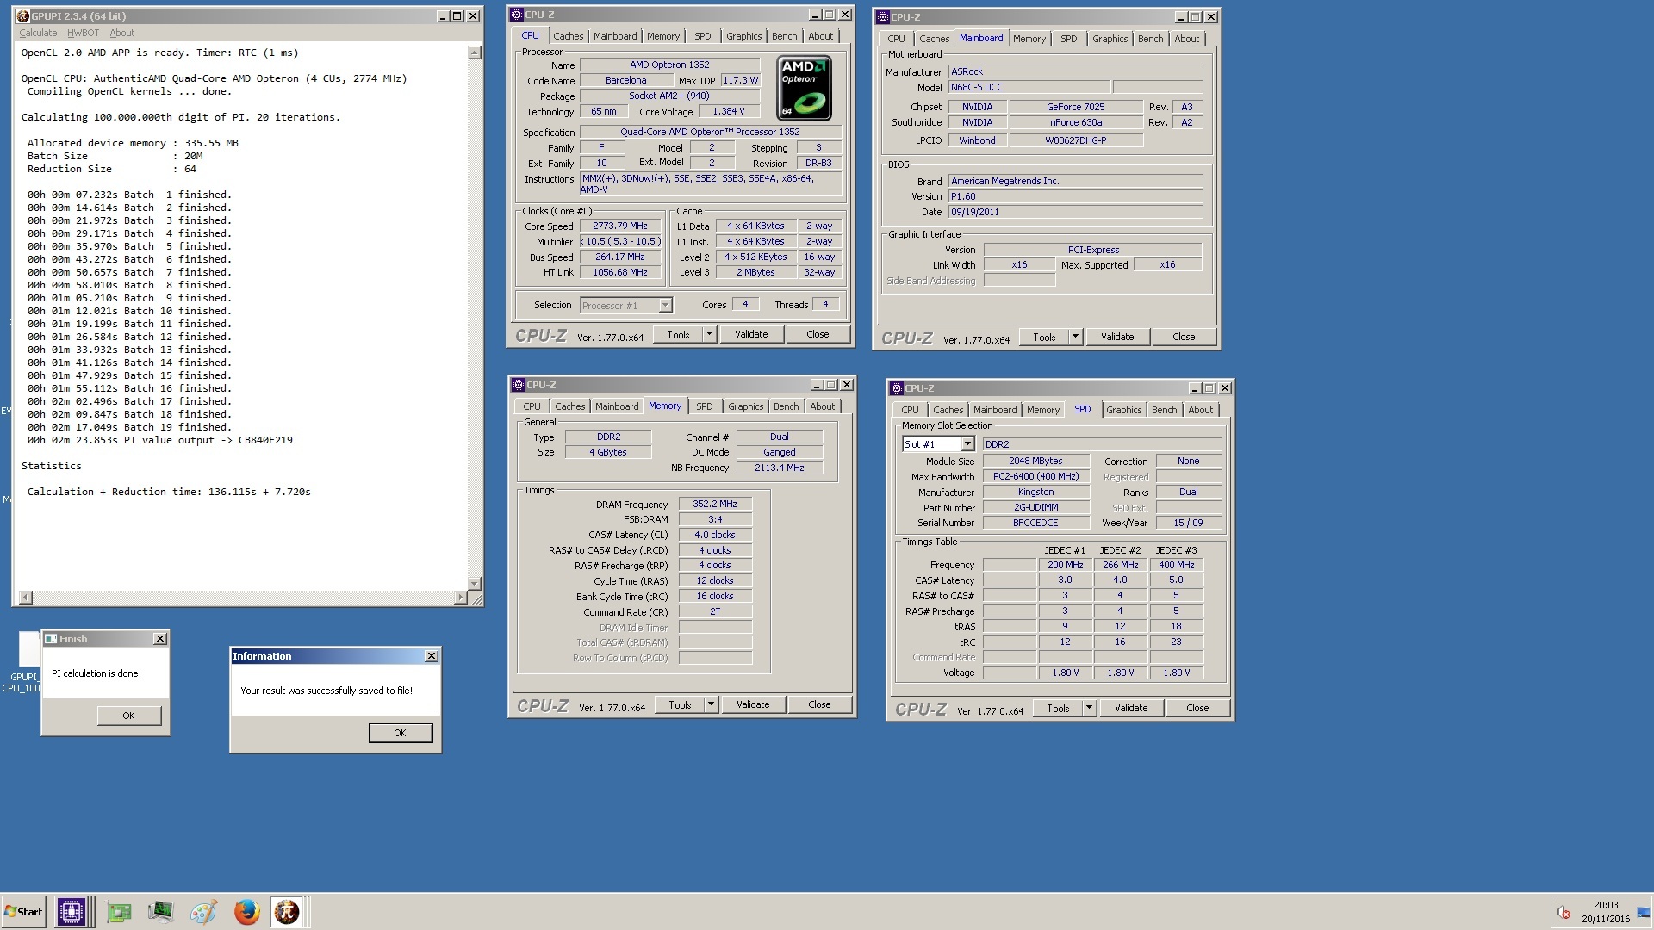1654x930 pixels.
Task: Close the Information dialog with X
Action: coord(432,656)
